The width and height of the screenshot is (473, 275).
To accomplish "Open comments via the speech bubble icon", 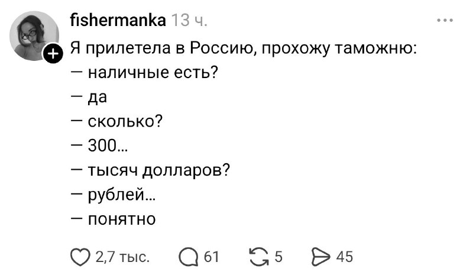I will [x=190, y=256].
